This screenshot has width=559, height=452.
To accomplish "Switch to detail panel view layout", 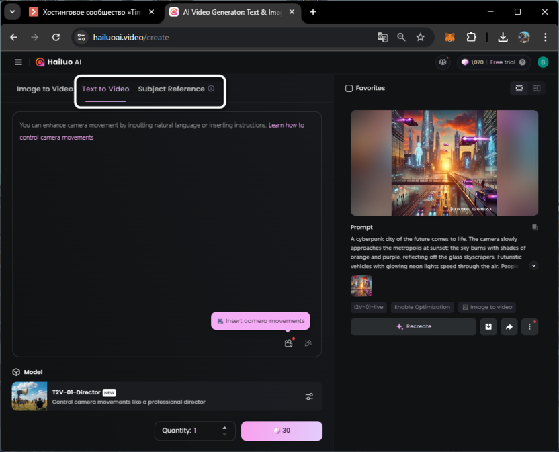I will (537, 88).
